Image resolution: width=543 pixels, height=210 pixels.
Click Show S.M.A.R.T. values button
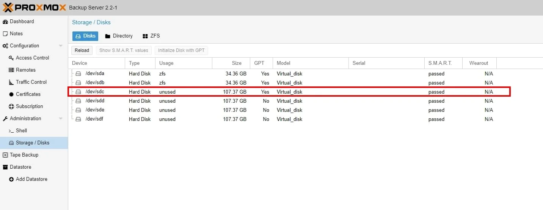124,50
